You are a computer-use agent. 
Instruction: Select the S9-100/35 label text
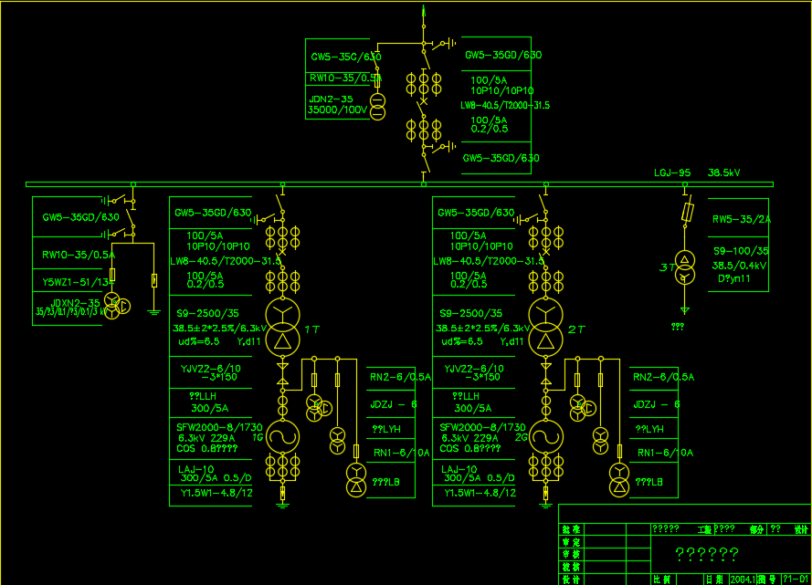(x=741, y=251)
